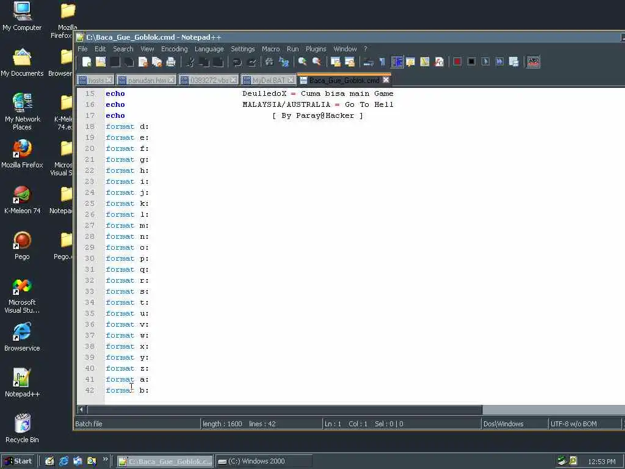This screenshot has height=469, width=625.
Task: Enable synchronized vertical scrolling icon
Action: (336, 62)
